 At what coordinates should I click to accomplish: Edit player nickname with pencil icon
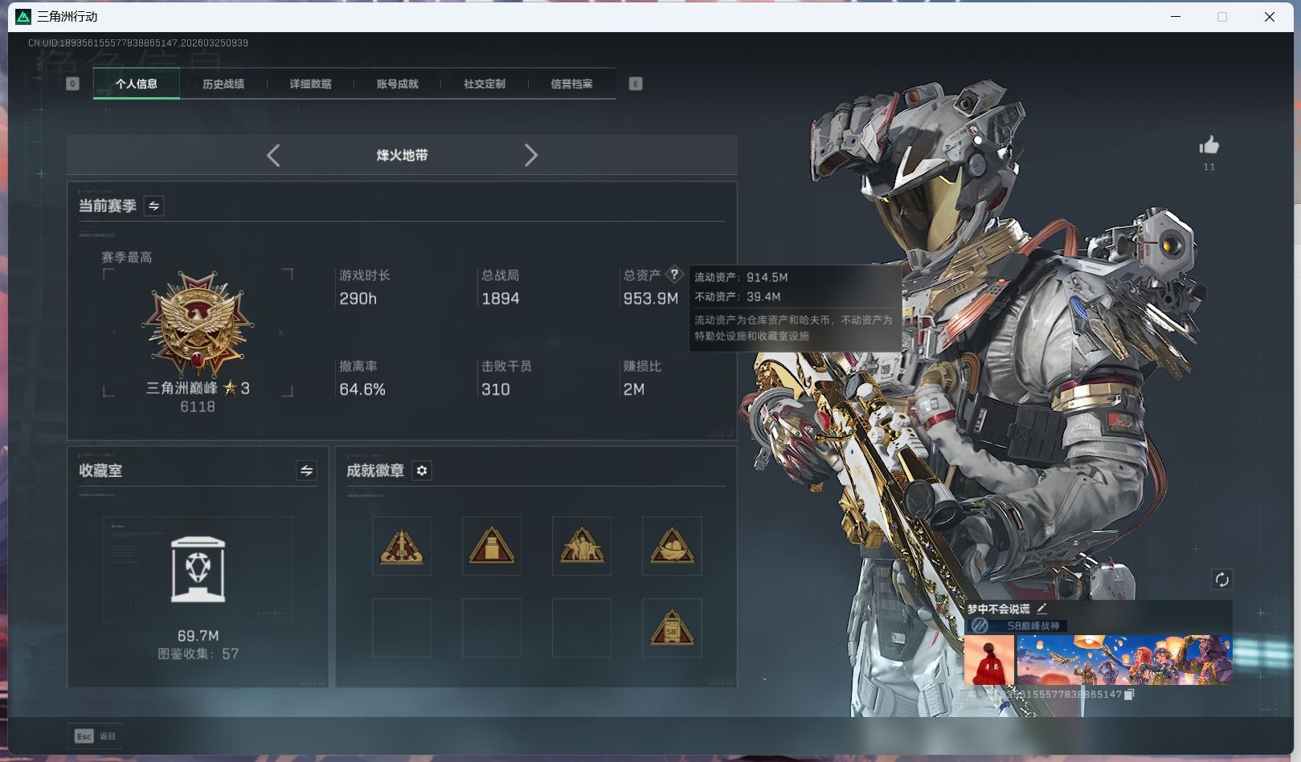pos(1041,609)
